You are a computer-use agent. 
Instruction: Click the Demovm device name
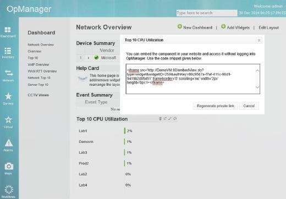pos(86,142)
